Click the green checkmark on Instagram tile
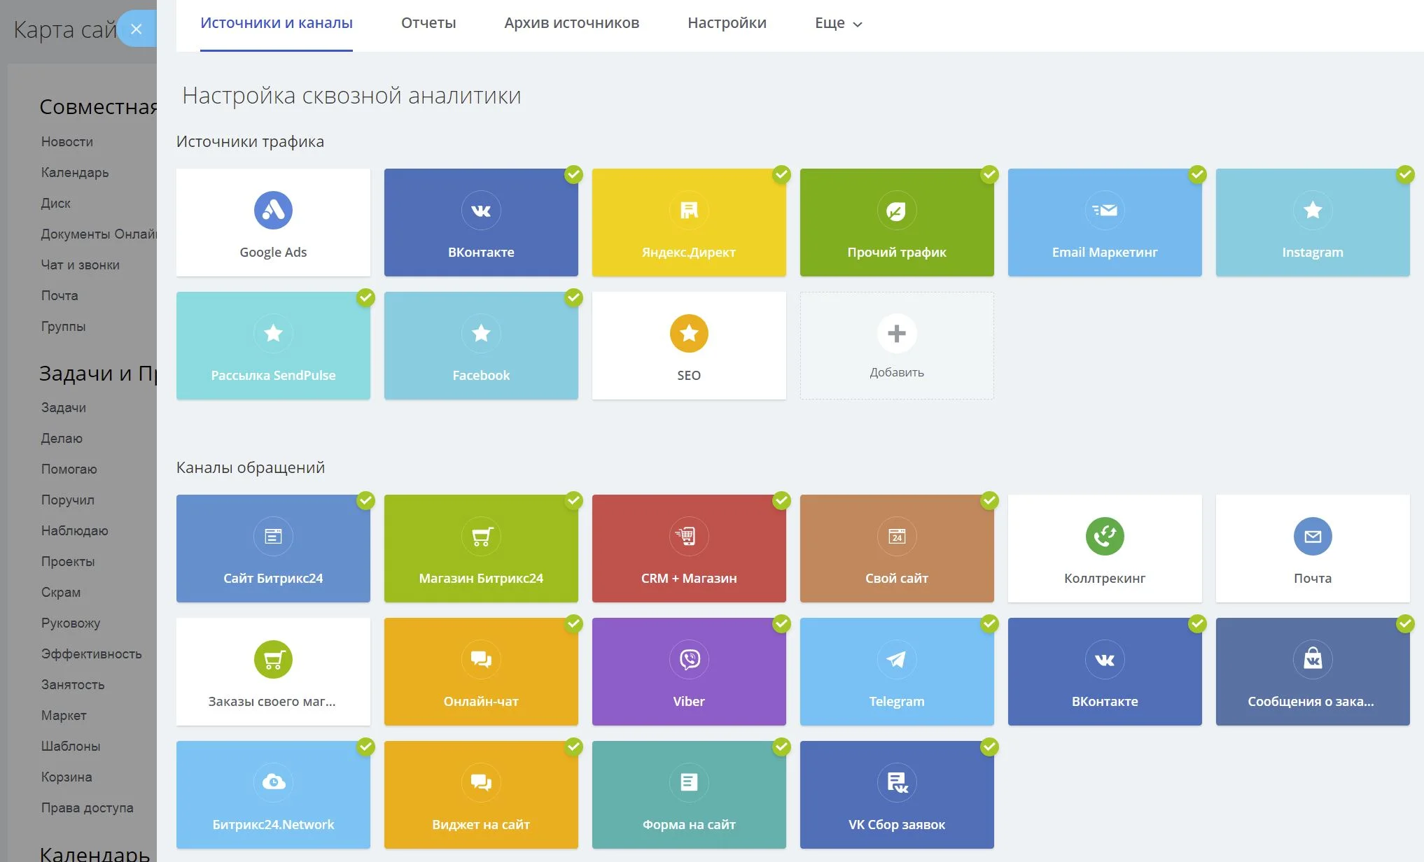Screen dimensions: 1424x862 [x=1405, y=174]
